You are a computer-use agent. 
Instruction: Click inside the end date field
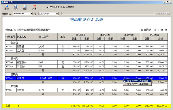tap(47, 14)
